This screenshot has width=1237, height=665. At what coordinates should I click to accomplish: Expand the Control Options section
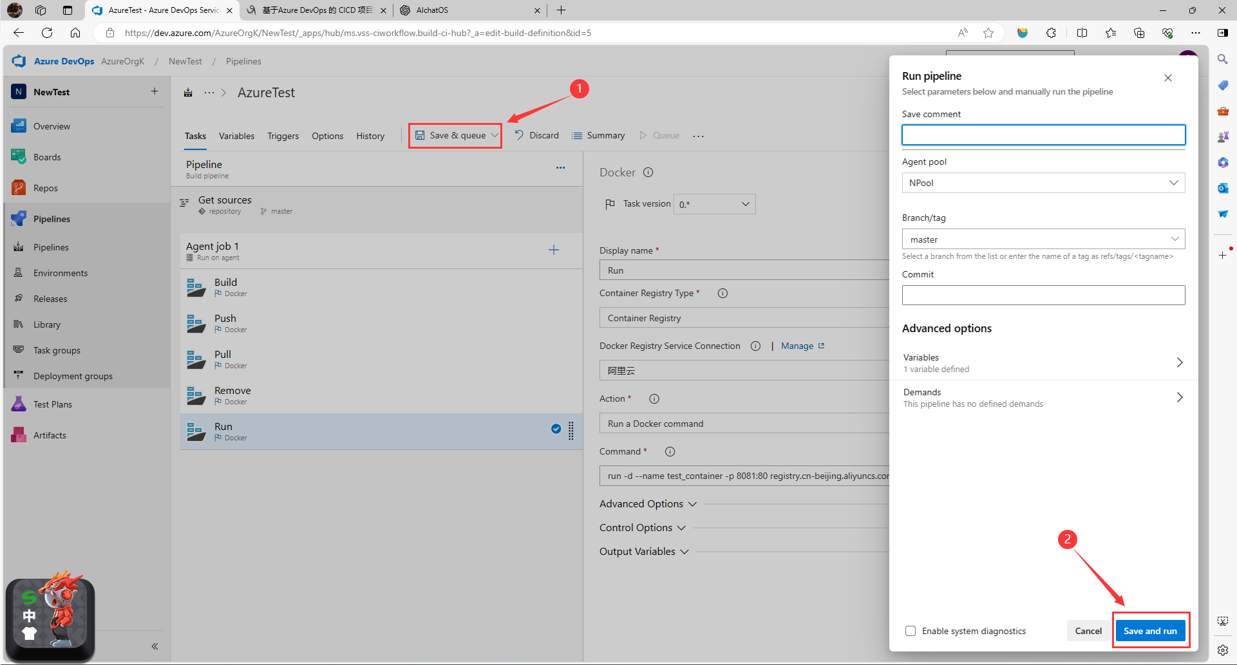coord(642,528)
